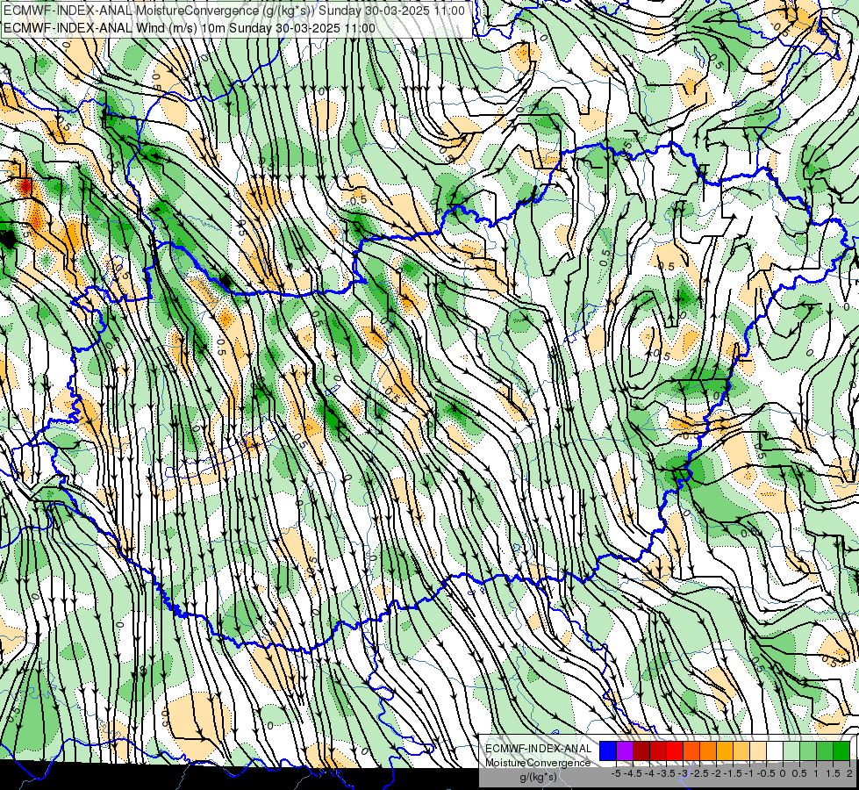
Task: Pick the swatch between -2 and -1.5
Action: (725, 751)
